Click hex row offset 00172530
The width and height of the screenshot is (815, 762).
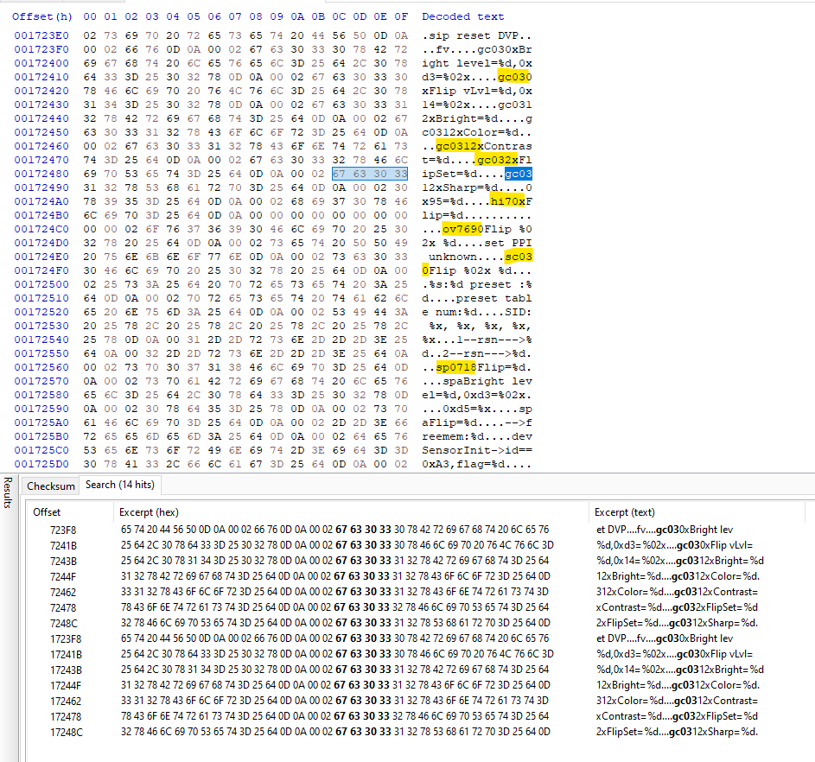(x=41, y=327)
